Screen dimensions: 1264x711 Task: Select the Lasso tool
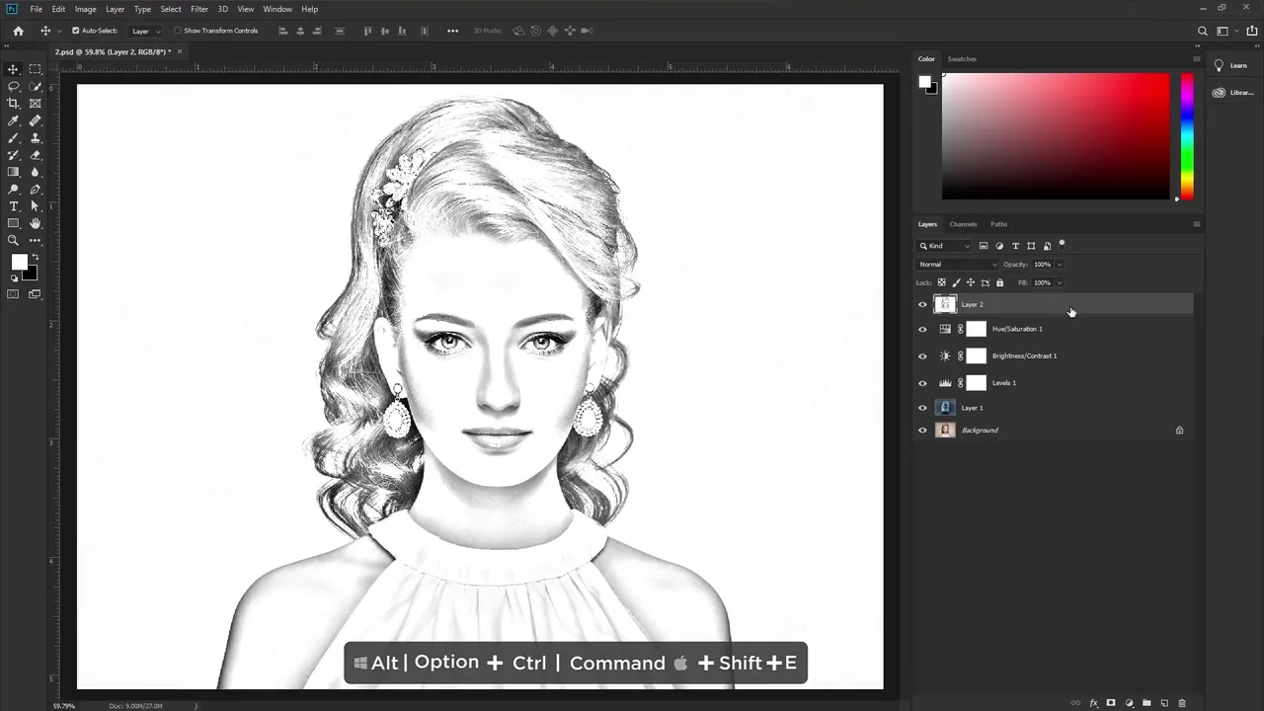[x=13, y=86]
